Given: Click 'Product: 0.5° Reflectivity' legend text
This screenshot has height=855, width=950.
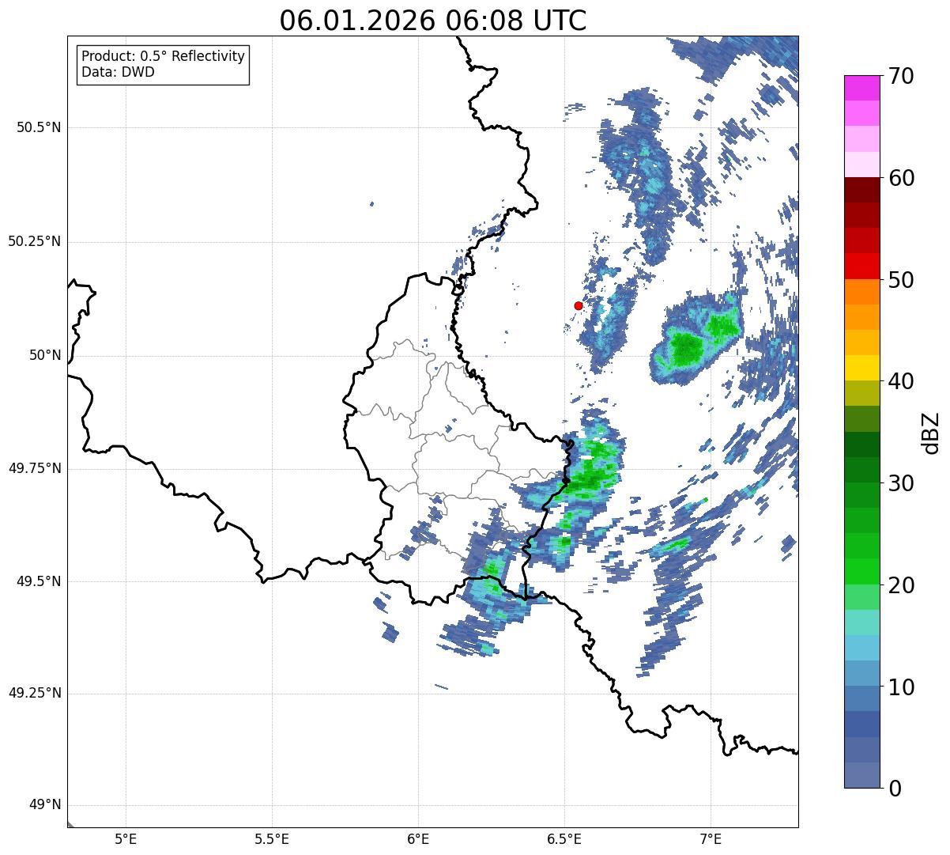Looking at the screenshot, I should (163, 57).
